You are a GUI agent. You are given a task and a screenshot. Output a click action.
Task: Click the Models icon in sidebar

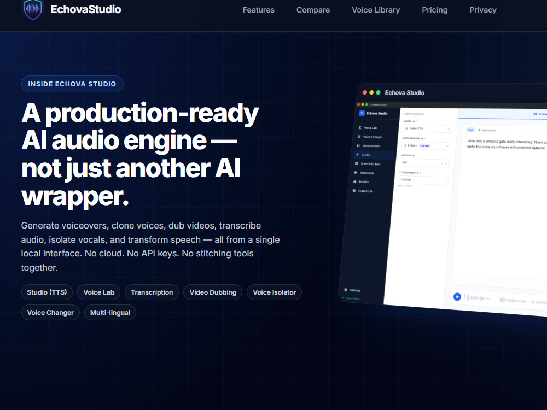[355, 181]
